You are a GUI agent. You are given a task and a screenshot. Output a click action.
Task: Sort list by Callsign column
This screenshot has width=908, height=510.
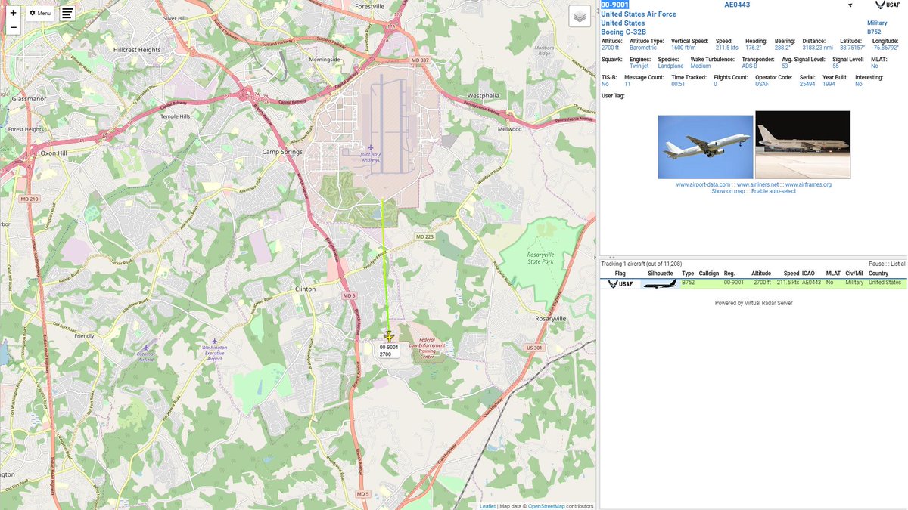point(709,274)
